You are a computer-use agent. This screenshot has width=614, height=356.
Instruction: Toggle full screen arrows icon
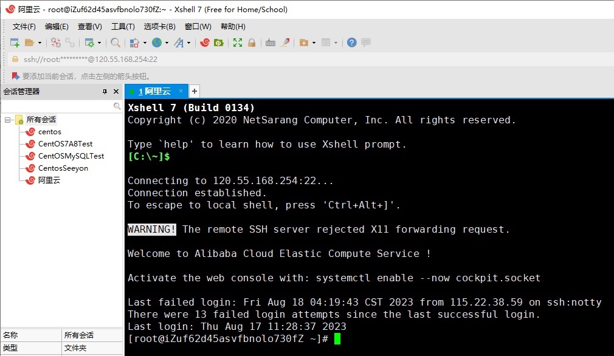tap(237, 43)
